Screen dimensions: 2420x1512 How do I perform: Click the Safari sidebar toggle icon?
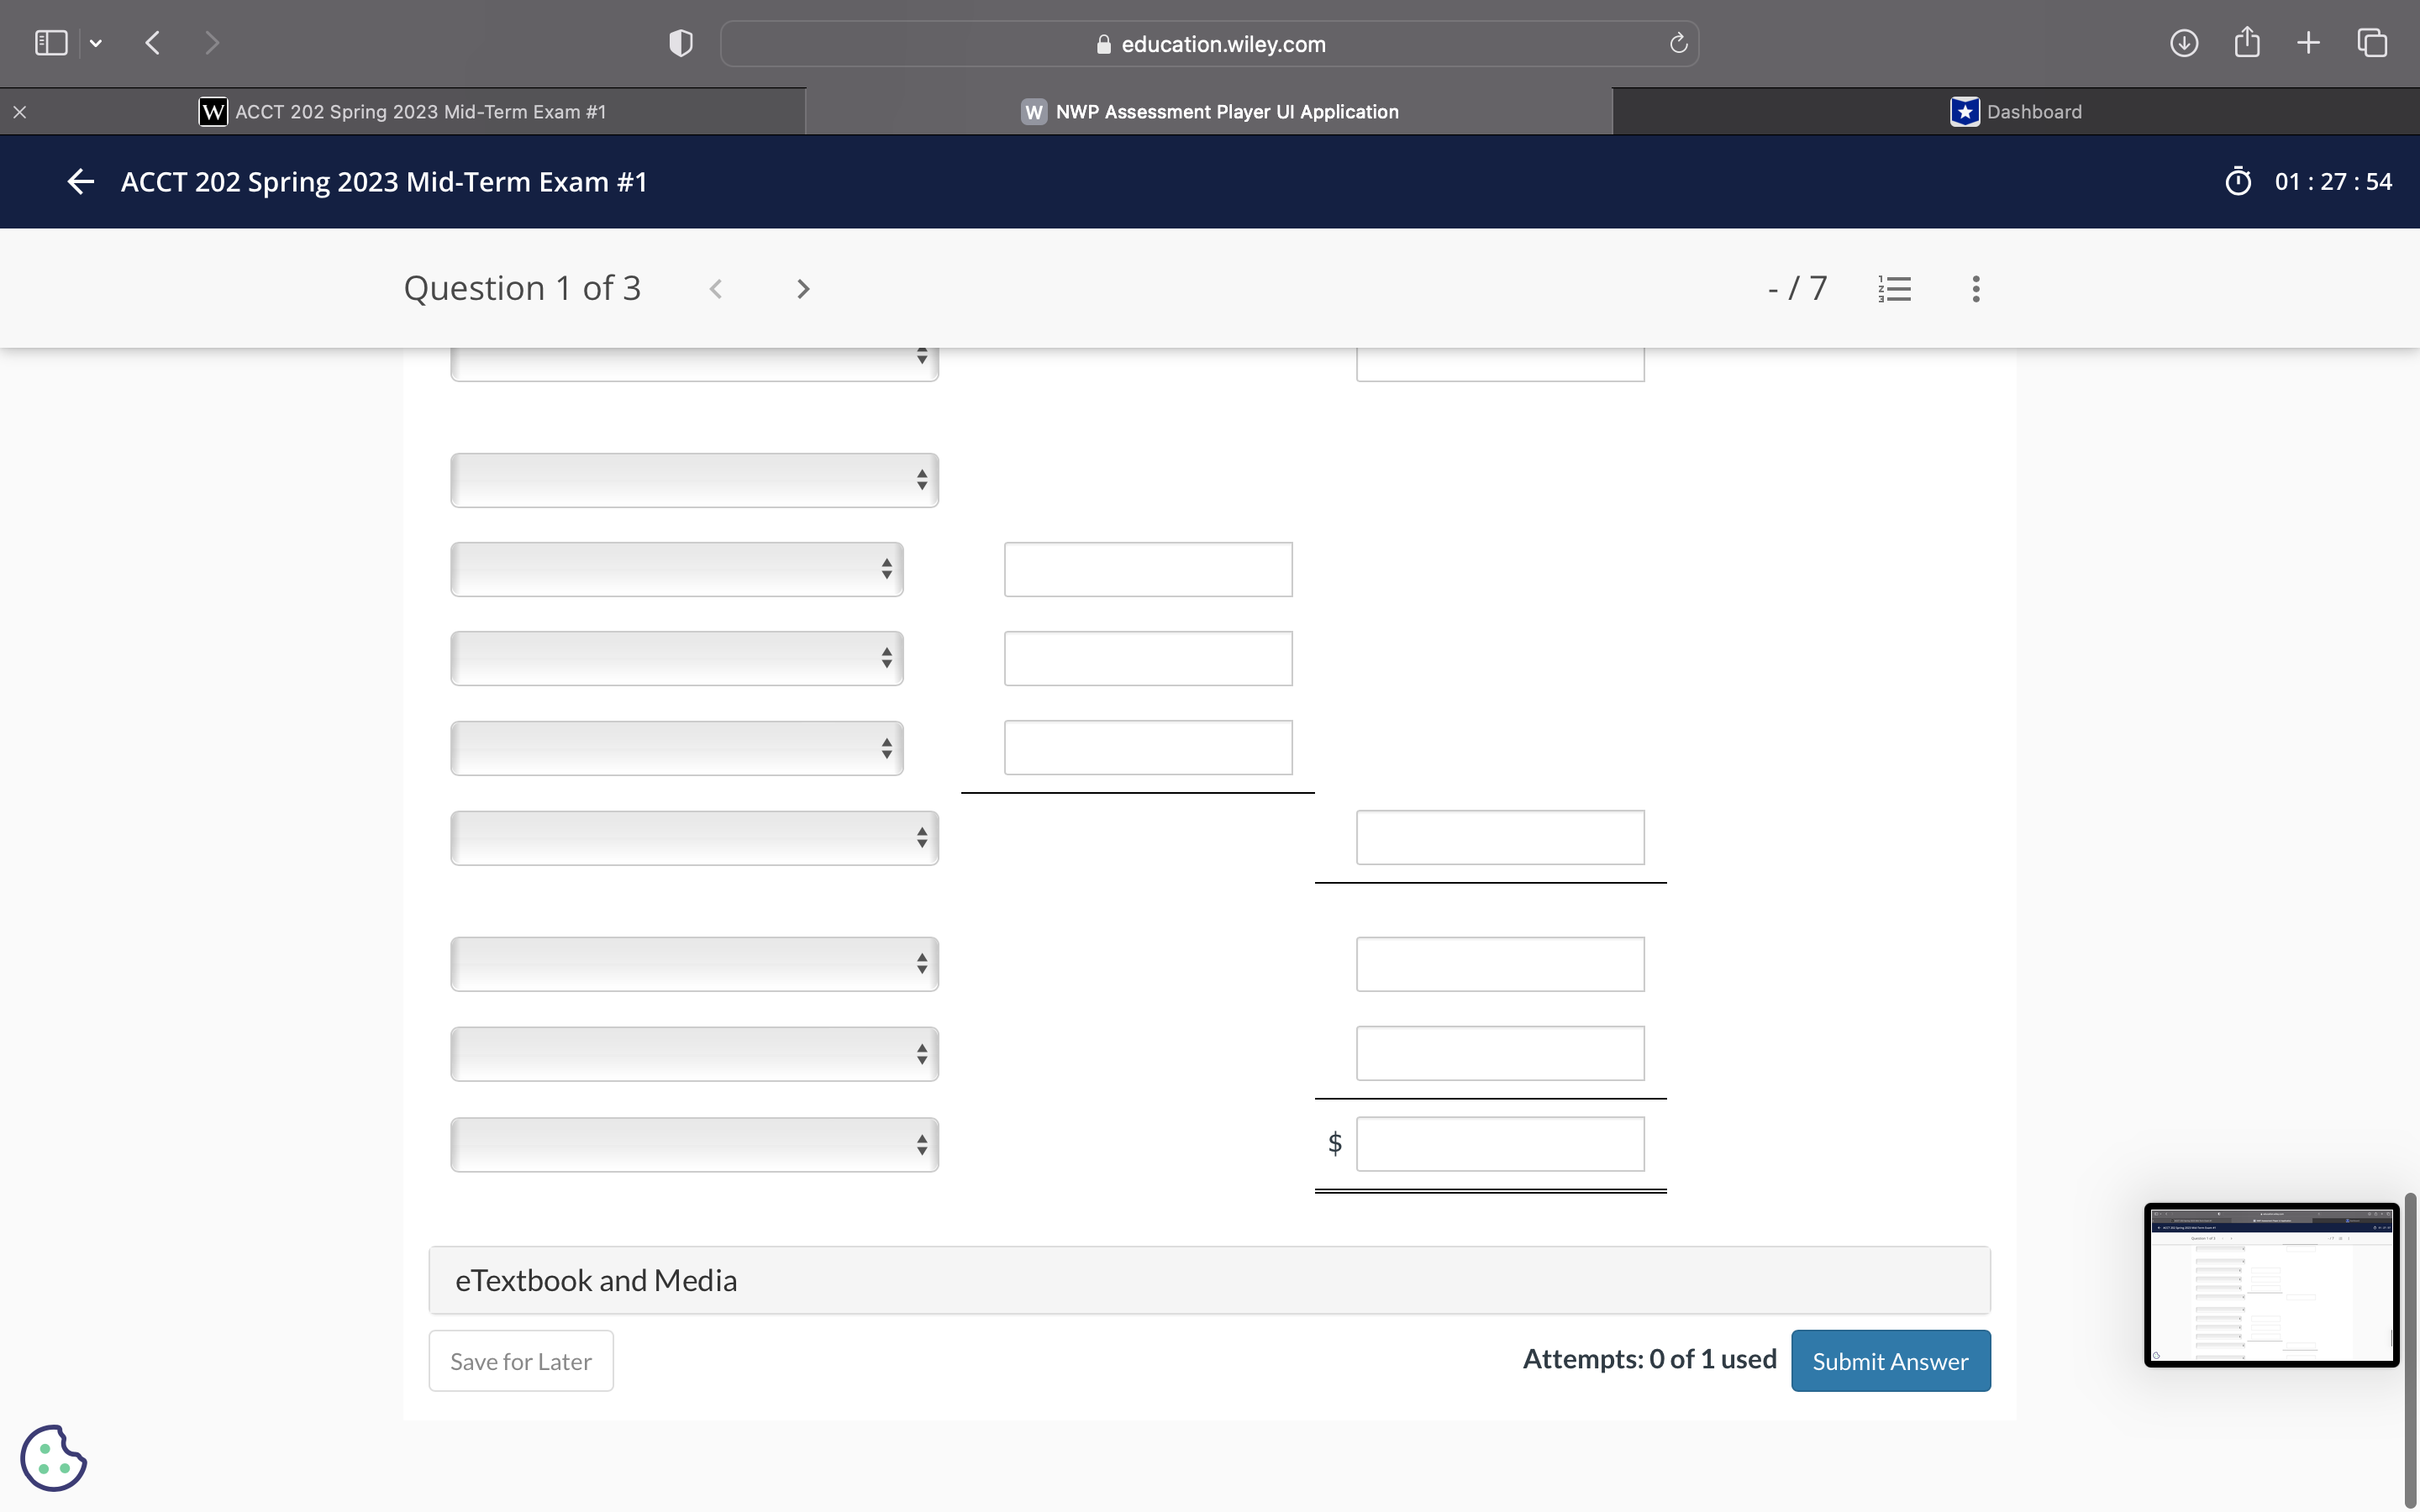pyautogui.click(x=51, y=43)
